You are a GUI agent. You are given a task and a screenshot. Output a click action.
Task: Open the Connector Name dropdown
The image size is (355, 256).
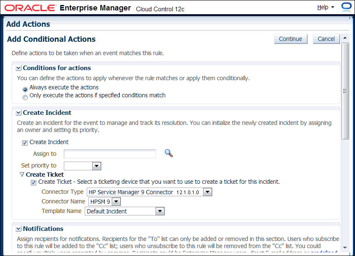click(116, 201)
